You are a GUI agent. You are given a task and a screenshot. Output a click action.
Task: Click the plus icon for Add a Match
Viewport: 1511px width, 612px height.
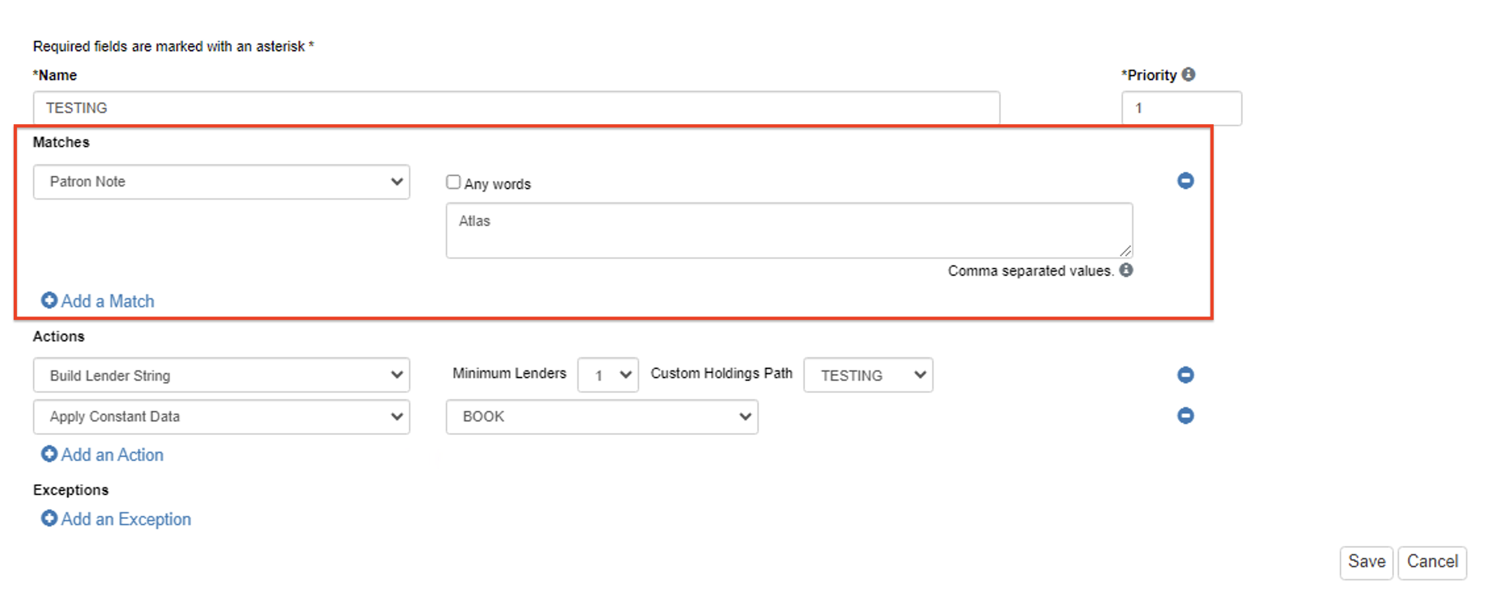49,300
